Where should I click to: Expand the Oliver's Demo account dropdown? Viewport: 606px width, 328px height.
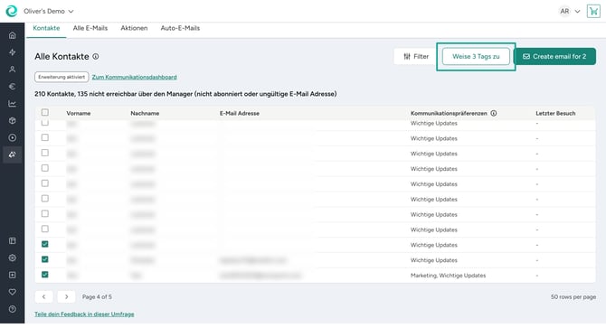[x=48, y=11]
